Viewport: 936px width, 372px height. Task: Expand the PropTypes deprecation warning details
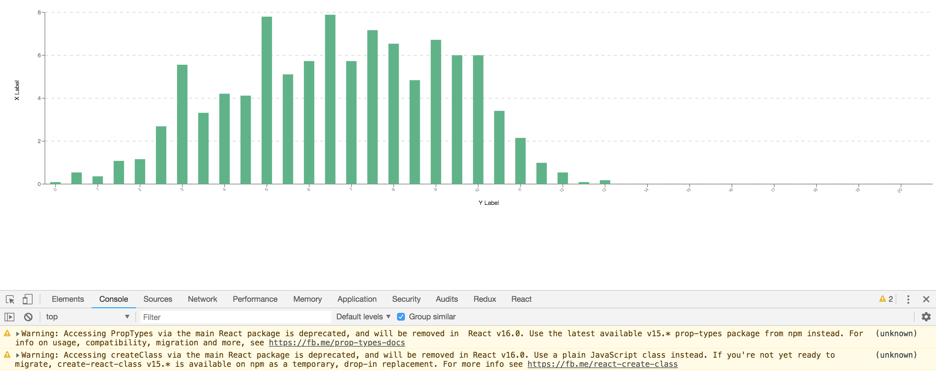point(18,333)
